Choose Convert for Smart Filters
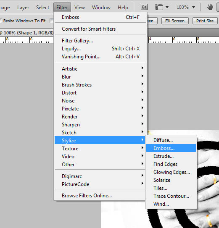This screenshot has width=219, height=228. pos(100,29)
